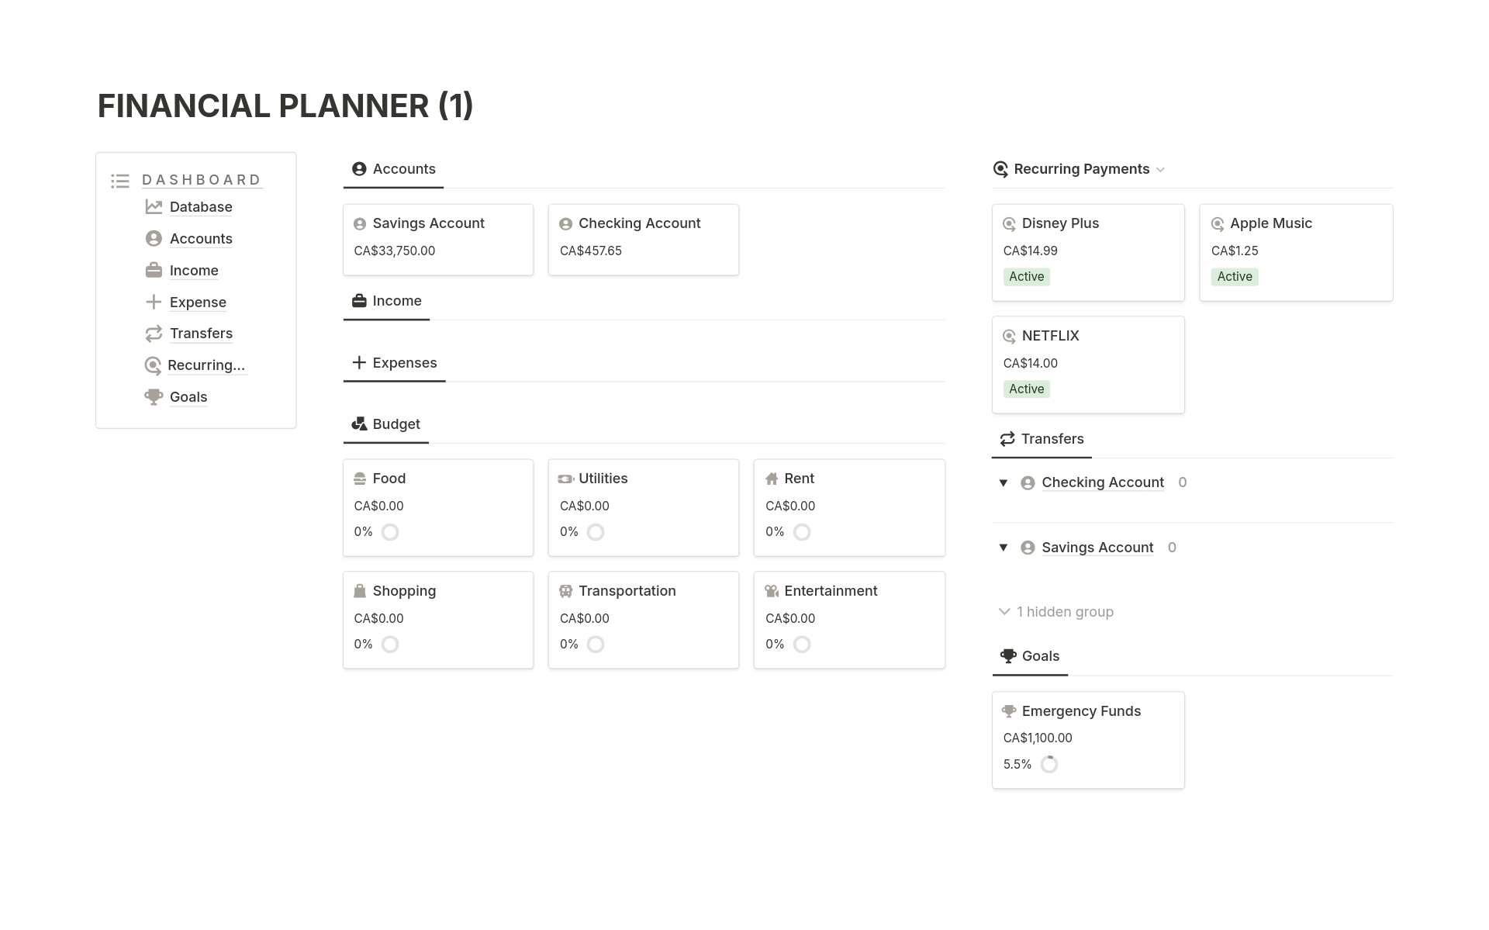Viewport: 1489px width, 930px height.
Task: Click the house icon on the Rent card
Action: click(x=772, y=478)
